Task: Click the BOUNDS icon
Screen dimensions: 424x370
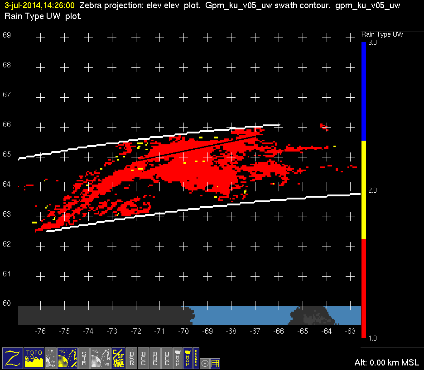Action: (x=196, y=358)
